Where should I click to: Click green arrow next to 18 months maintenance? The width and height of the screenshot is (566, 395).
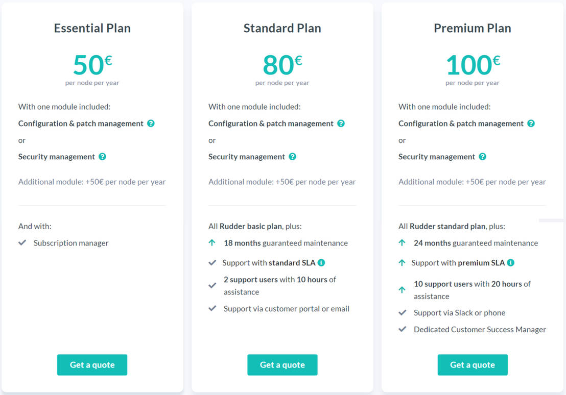212,243
